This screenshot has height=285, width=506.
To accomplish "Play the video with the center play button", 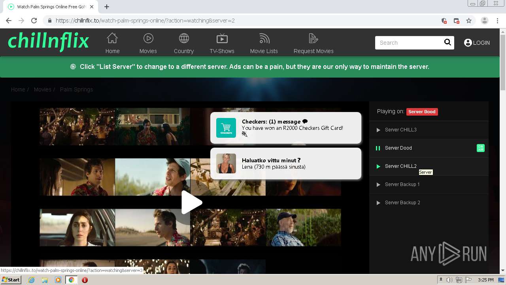I will click(192, 202).
